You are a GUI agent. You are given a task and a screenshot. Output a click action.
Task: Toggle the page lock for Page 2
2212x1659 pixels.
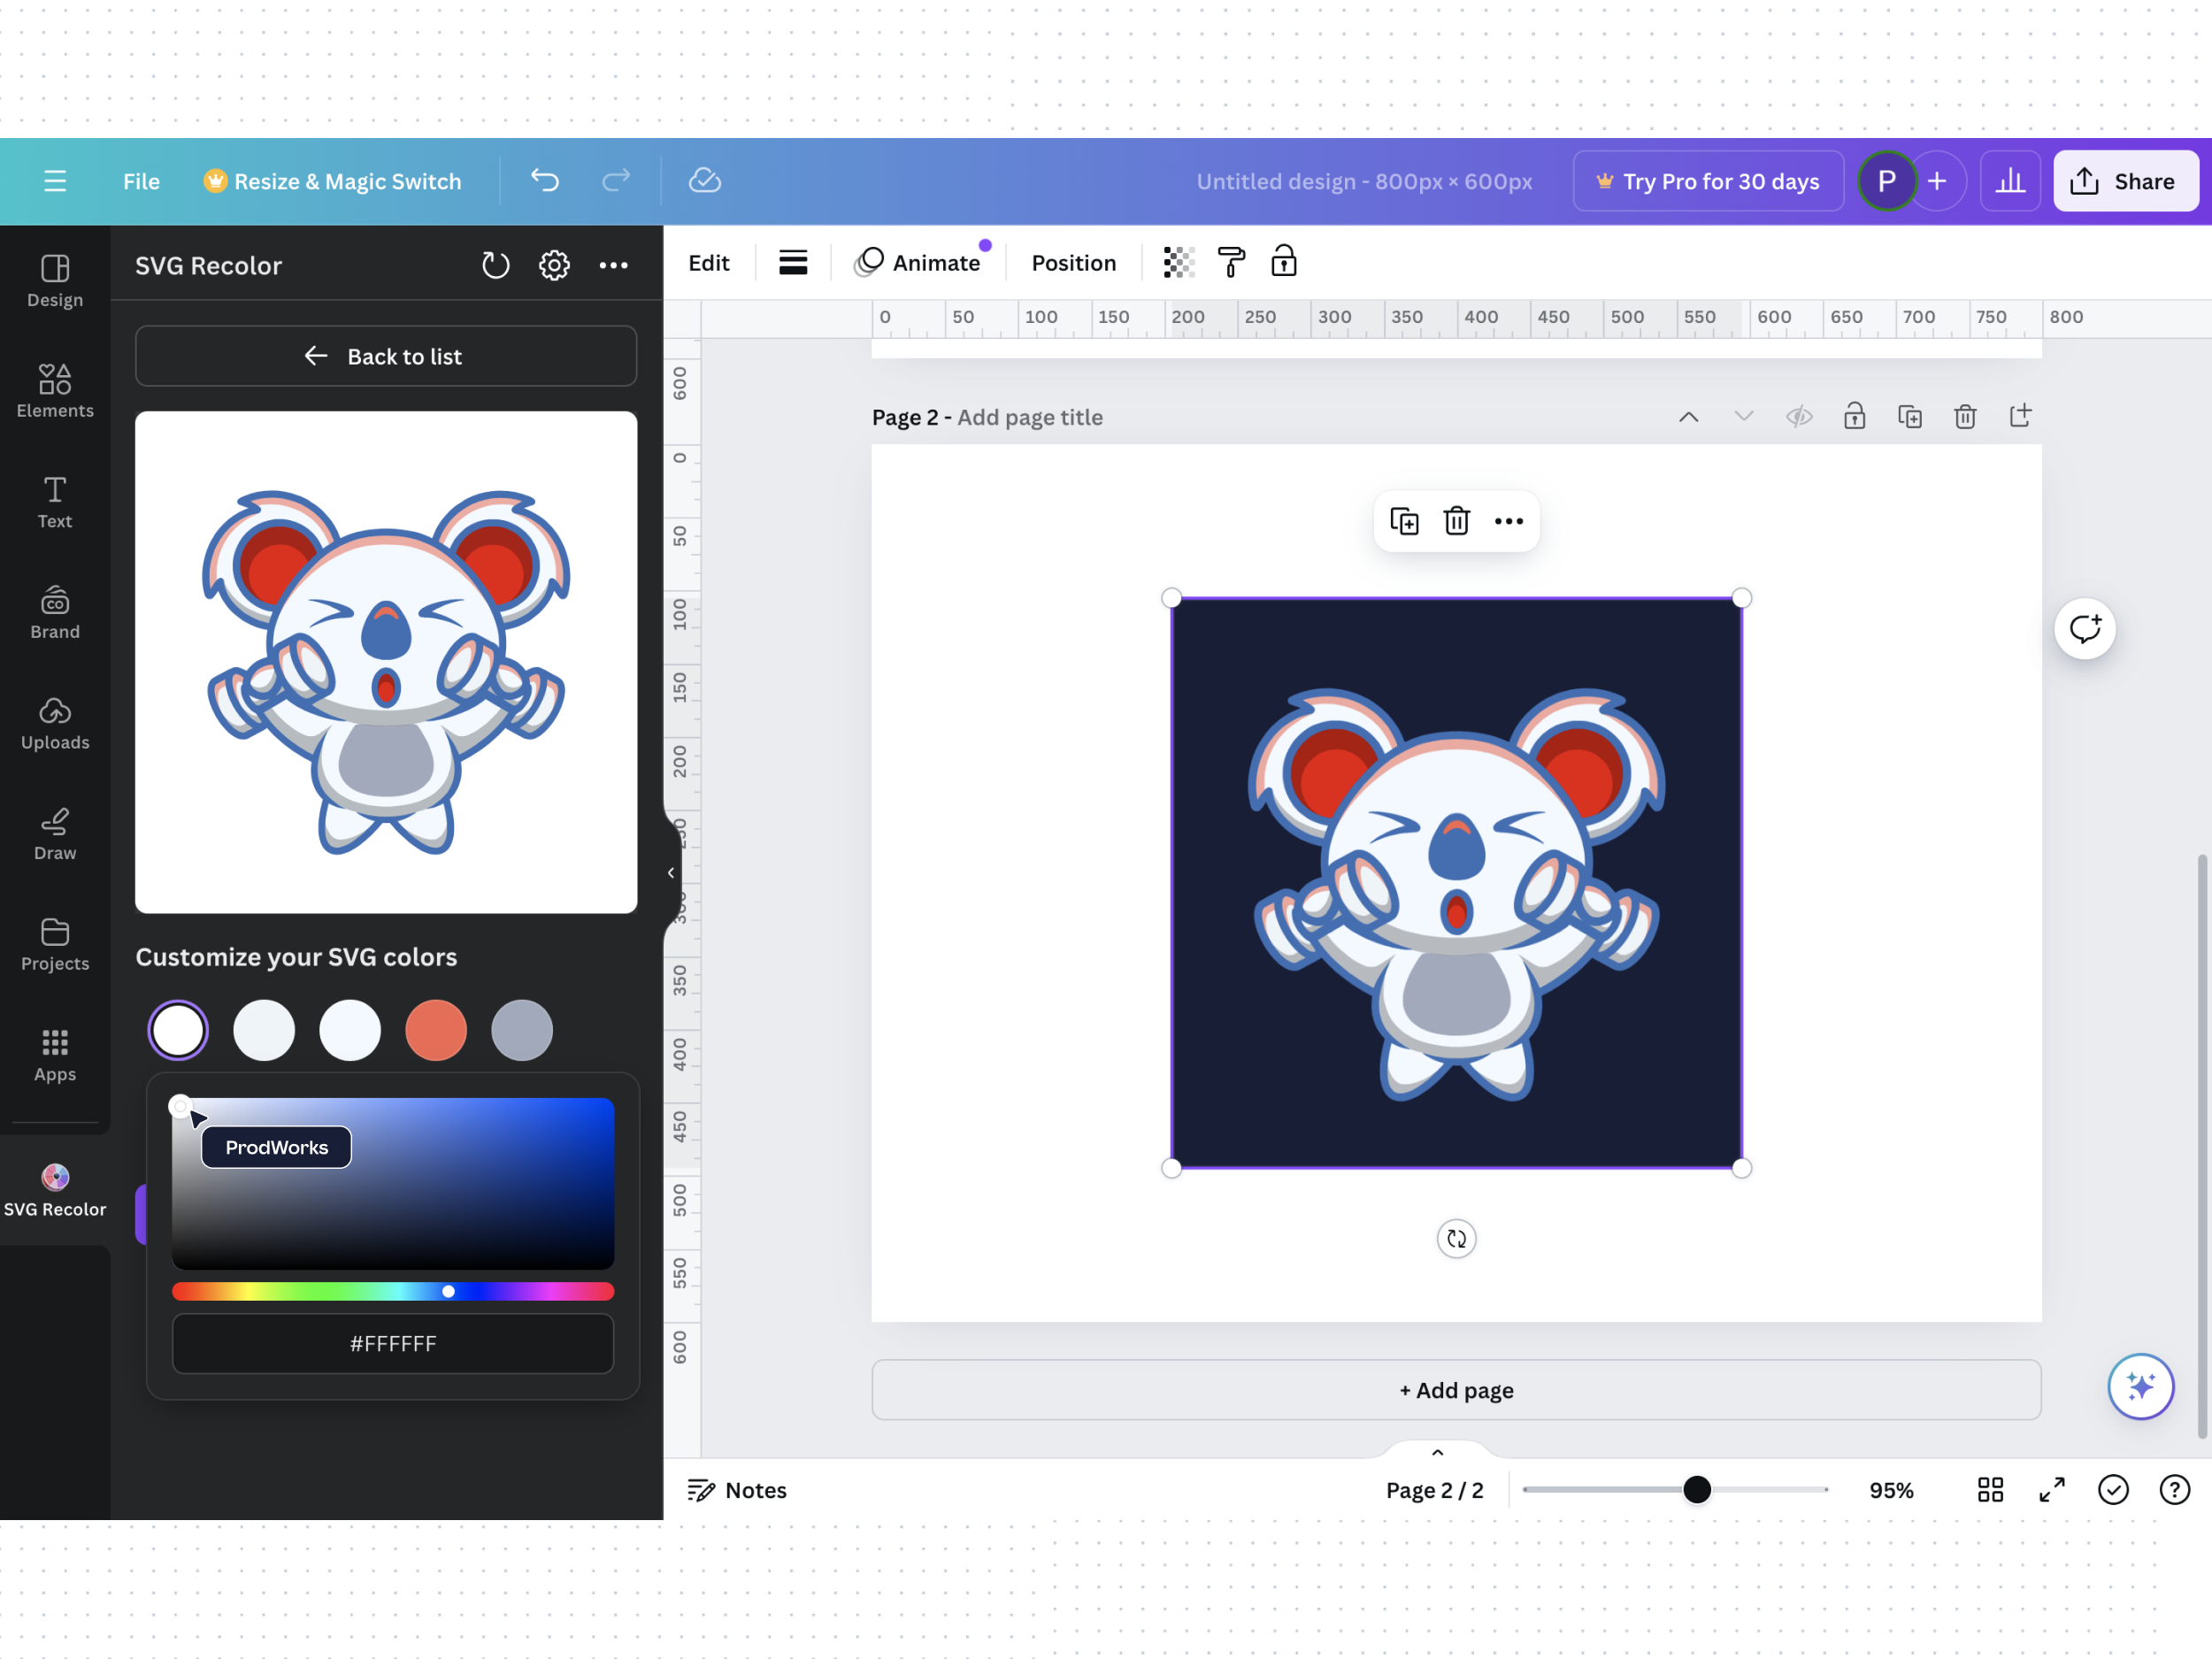(x=1854, y=417)
